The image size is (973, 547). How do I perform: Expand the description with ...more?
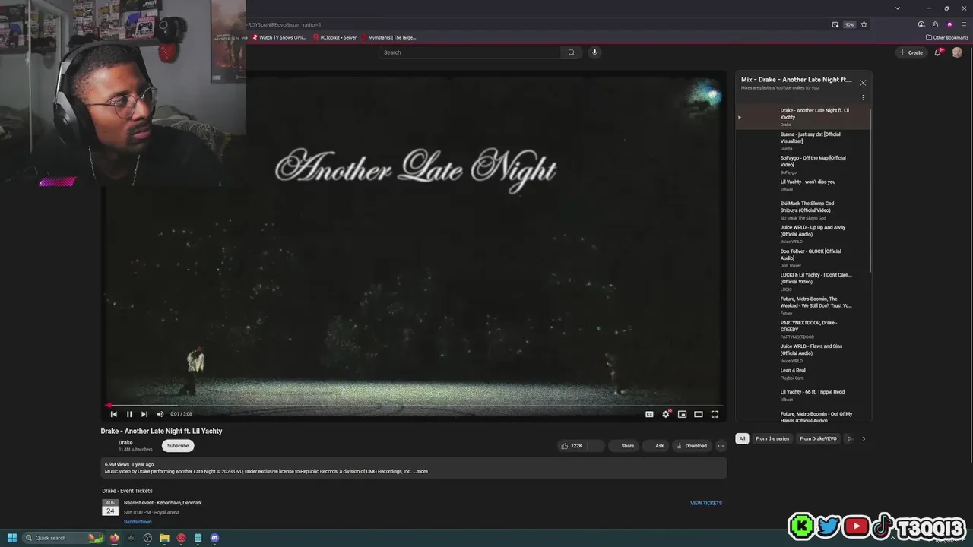(420, 471)
